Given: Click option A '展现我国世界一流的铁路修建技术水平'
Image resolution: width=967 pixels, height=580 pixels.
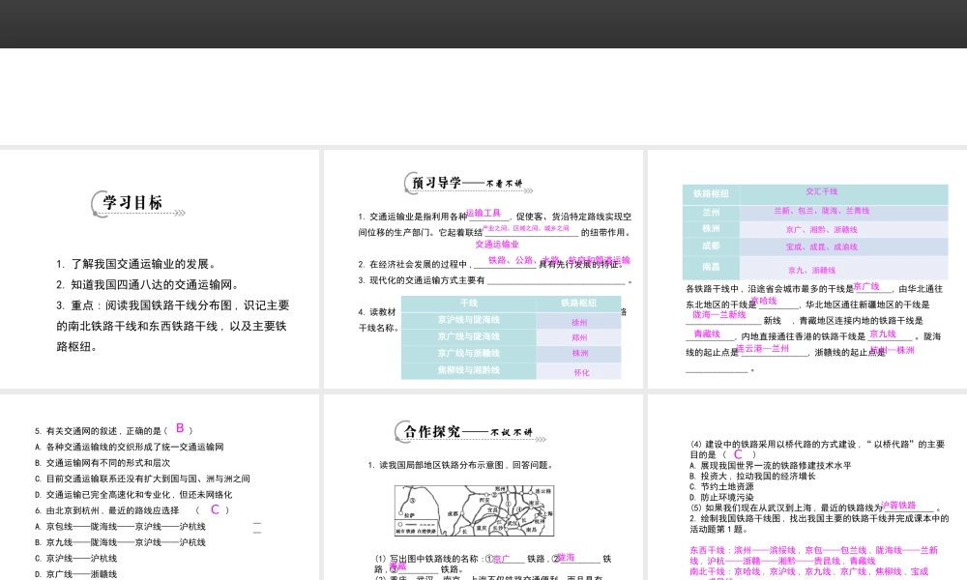Looking at the screenshot, I should (771, 466).
